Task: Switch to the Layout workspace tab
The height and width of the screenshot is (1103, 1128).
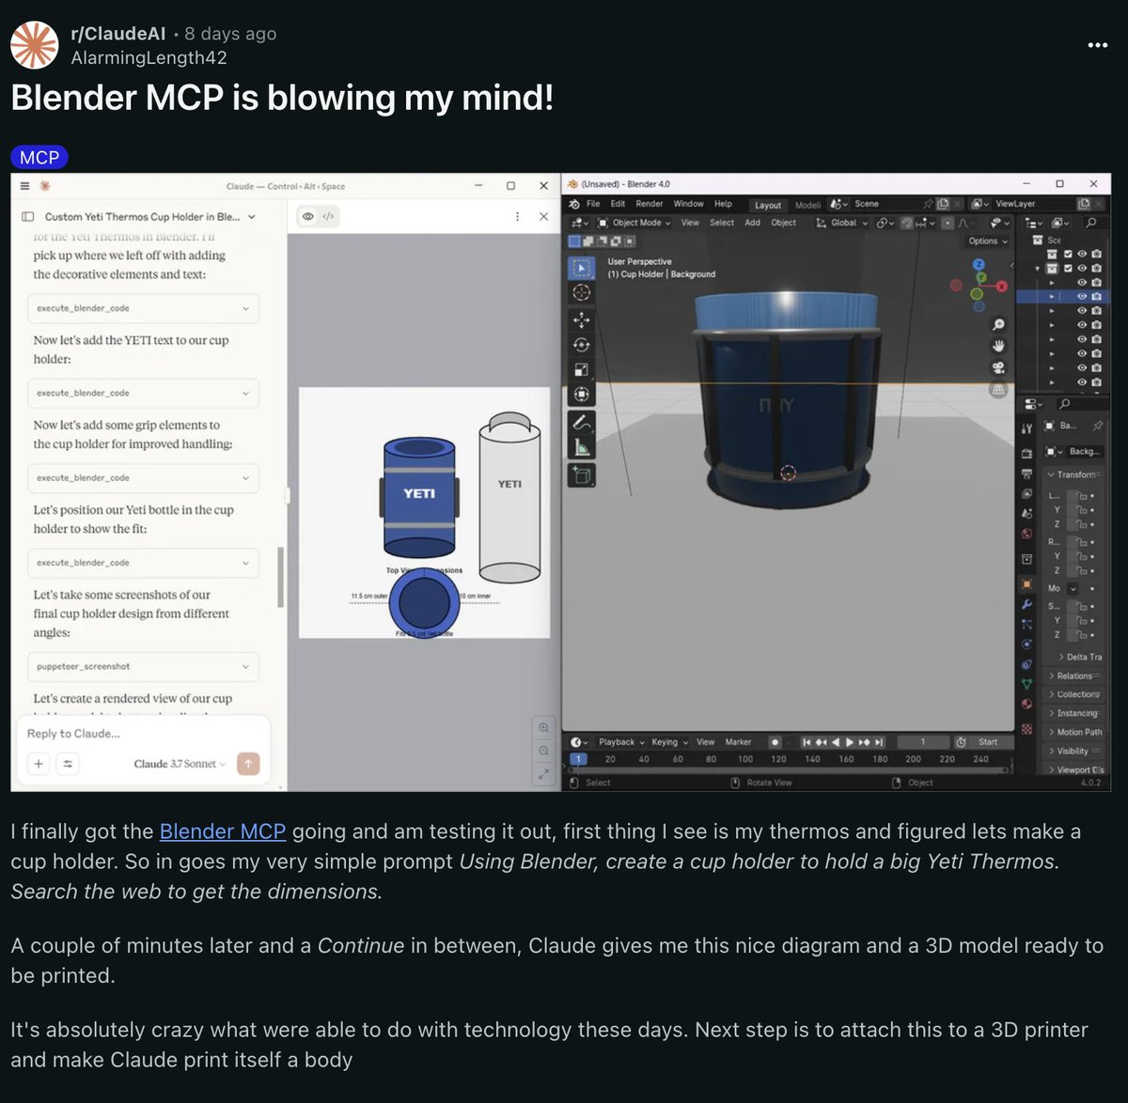Action: click(x=768, y=205)
